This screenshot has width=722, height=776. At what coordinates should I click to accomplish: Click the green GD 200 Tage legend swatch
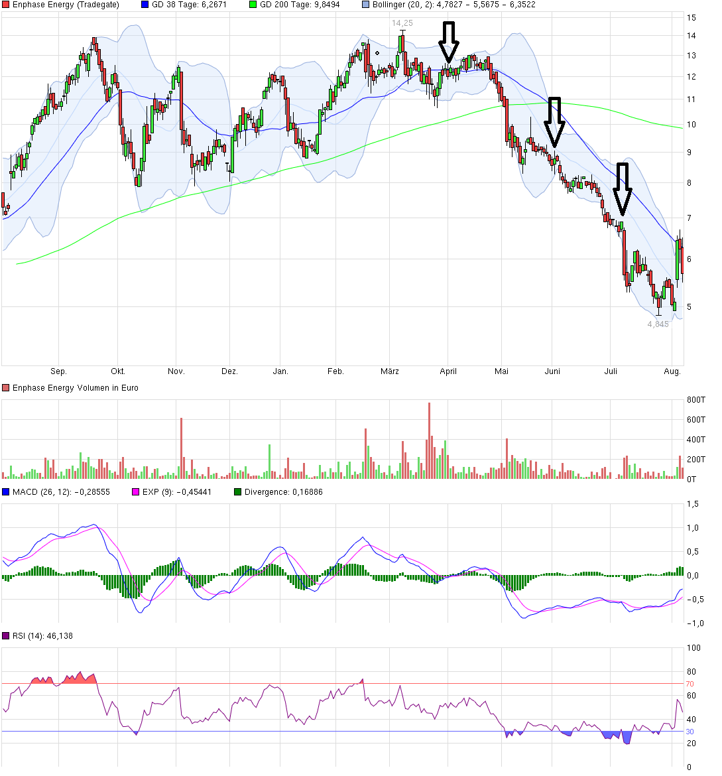click(x=253, y=5)
